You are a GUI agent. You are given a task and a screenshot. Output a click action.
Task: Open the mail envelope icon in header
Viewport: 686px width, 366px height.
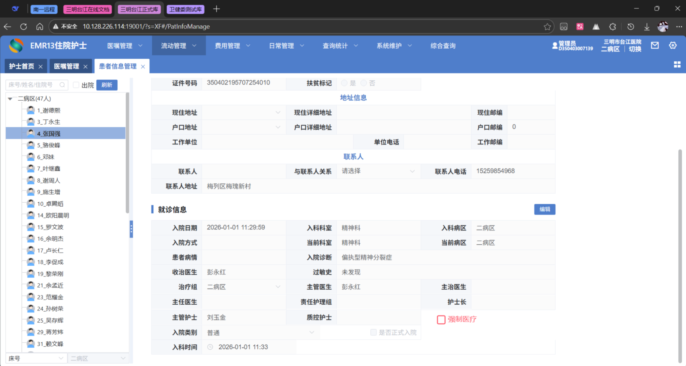click(x=655, y=46)
